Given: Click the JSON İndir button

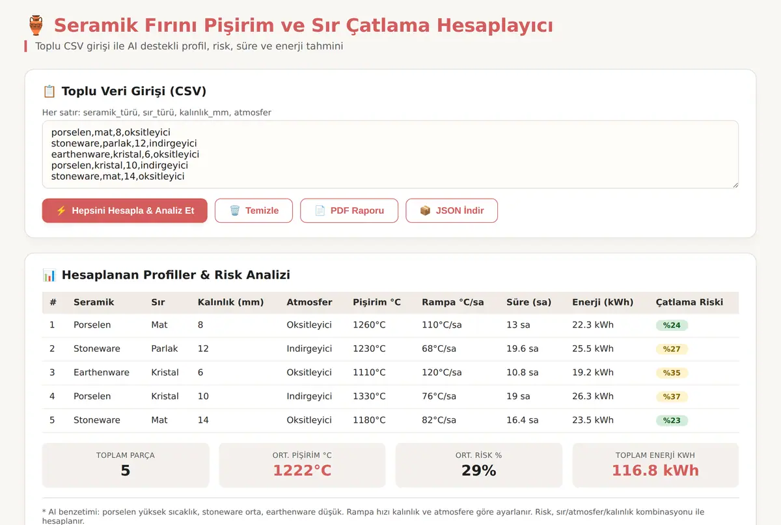Looking at the screenshot, I should click(452, 210).
